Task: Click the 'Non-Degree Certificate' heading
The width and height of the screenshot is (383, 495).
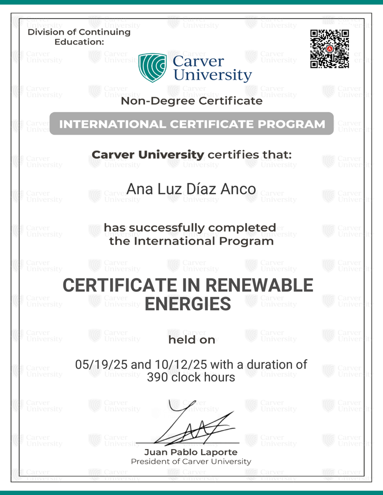Action: [x=191, y=101]
